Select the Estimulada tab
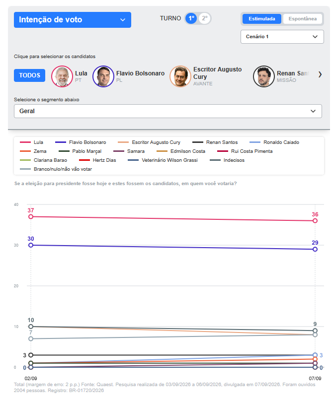The width and height of the screenshot is (332, 400). (x=262, y=19)
